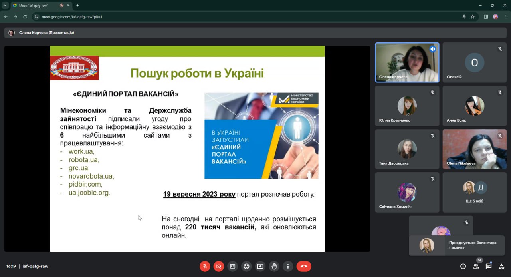511x277 pixels.
Task: Click the meeting clock showing 16:19
Action: click(11, 266)
